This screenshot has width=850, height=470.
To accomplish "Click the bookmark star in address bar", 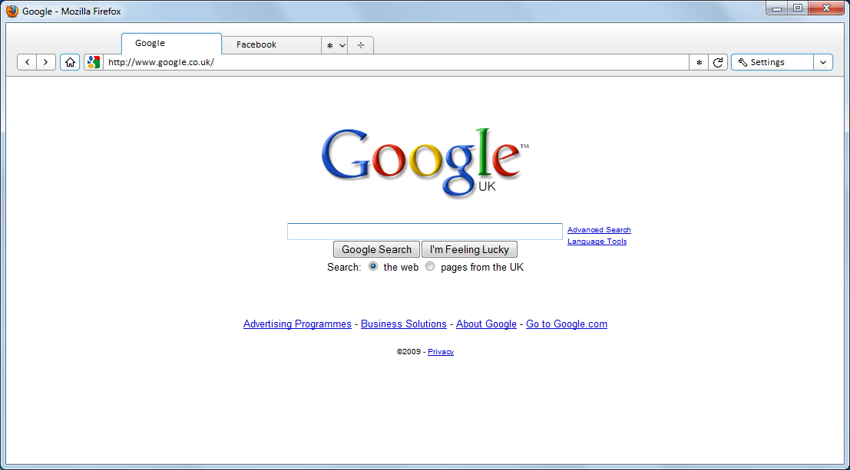I will tap(699, 63).
